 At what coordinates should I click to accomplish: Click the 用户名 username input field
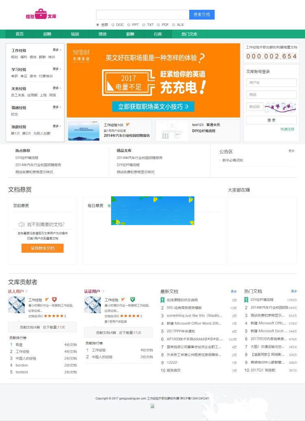point(271,83)
